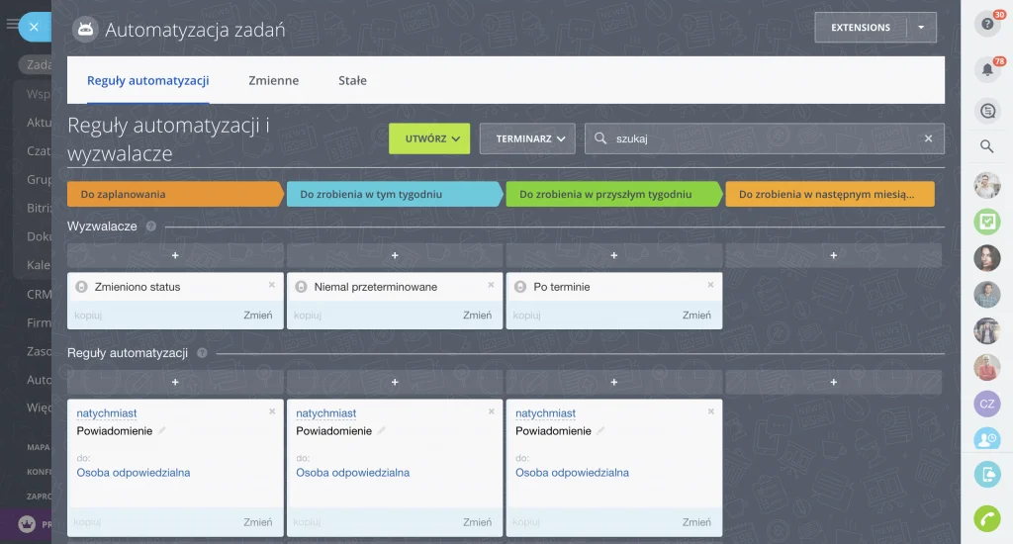Click the green phone call icon
Viewport: 1013px width, 544px height.
point(986,518)
